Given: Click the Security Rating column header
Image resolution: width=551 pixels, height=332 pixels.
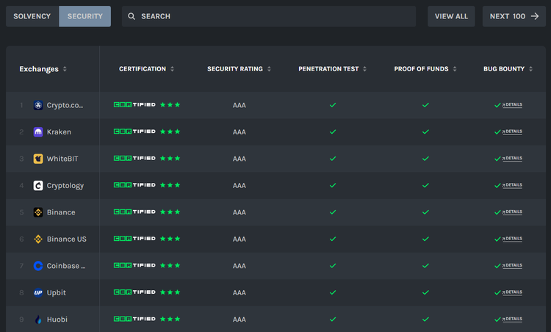Looking at the screenshot, I should (x=235, y=69).
